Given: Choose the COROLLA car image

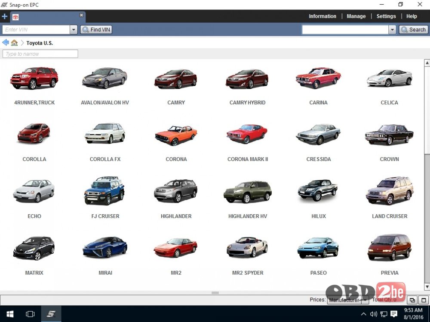Looking at the screenshot, I should [34, 133].
